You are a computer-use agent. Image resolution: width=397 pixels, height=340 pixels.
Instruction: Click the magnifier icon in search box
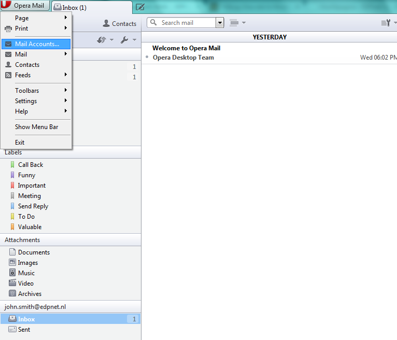pos(153,22)
